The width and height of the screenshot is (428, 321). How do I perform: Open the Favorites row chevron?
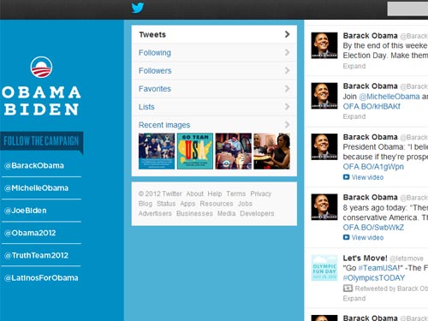(288, 89)
